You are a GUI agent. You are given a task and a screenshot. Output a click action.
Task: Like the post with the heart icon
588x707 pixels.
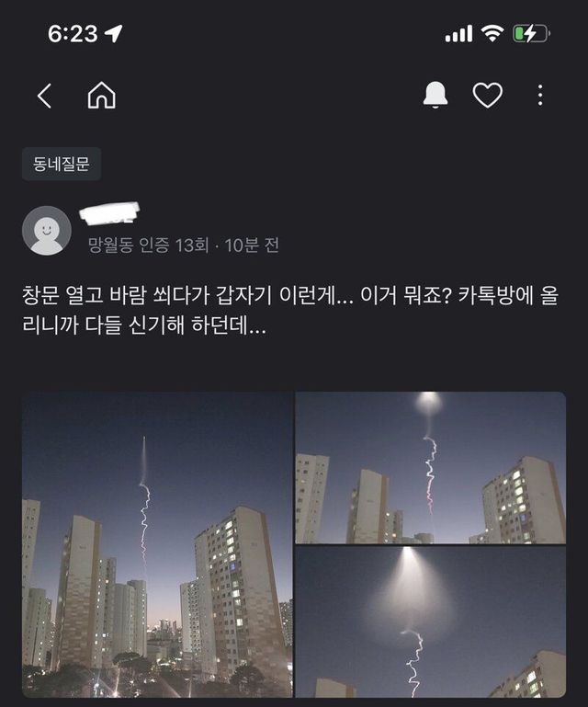pyautogui.click(x=488, y=95)
